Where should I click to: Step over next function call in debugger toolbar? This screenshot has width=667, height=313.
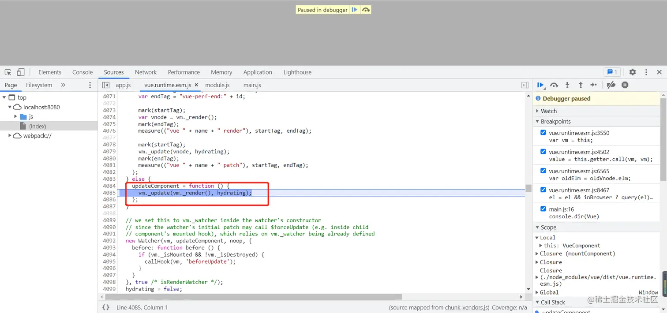(554, 85)
